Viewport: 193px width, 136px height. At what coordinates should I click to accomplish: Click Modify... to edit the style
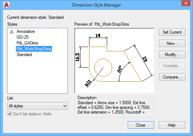(x=172, y=54)
